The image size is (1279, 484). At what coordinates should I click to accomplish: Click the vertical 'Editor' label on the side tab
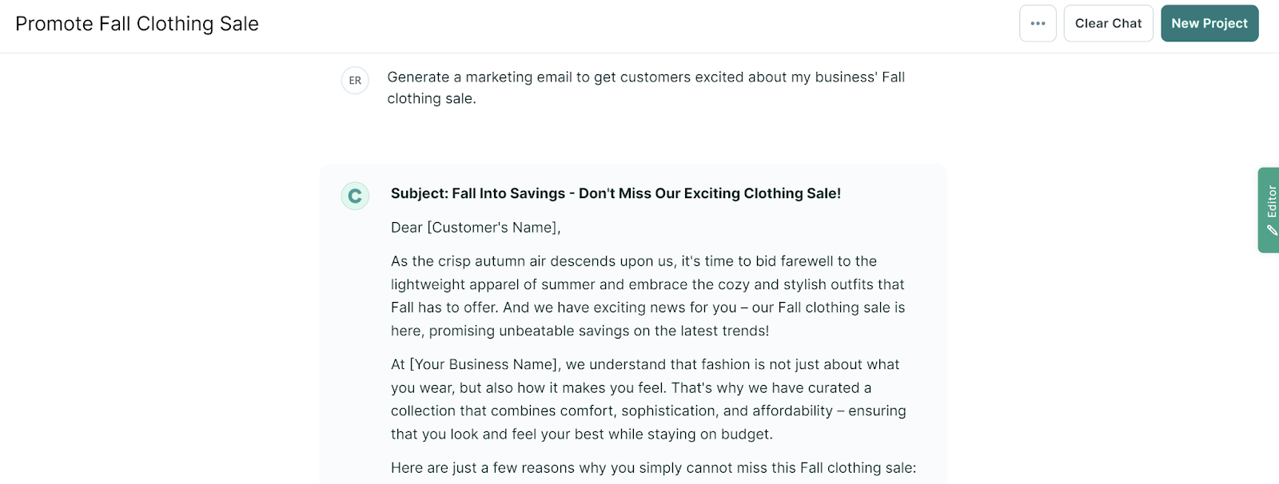click(1272, 201)
